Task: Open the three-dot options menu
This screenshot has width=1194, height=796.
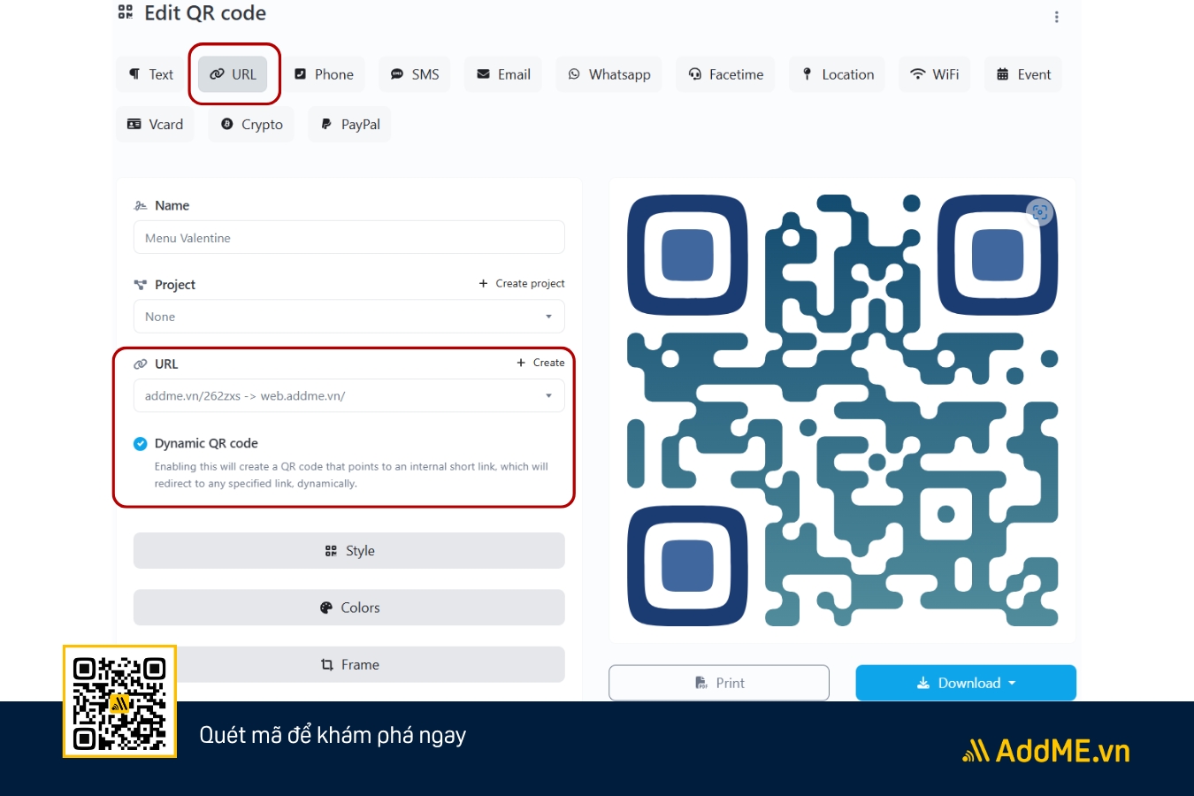Action: pyautogui.click(x=1056, y=17)
